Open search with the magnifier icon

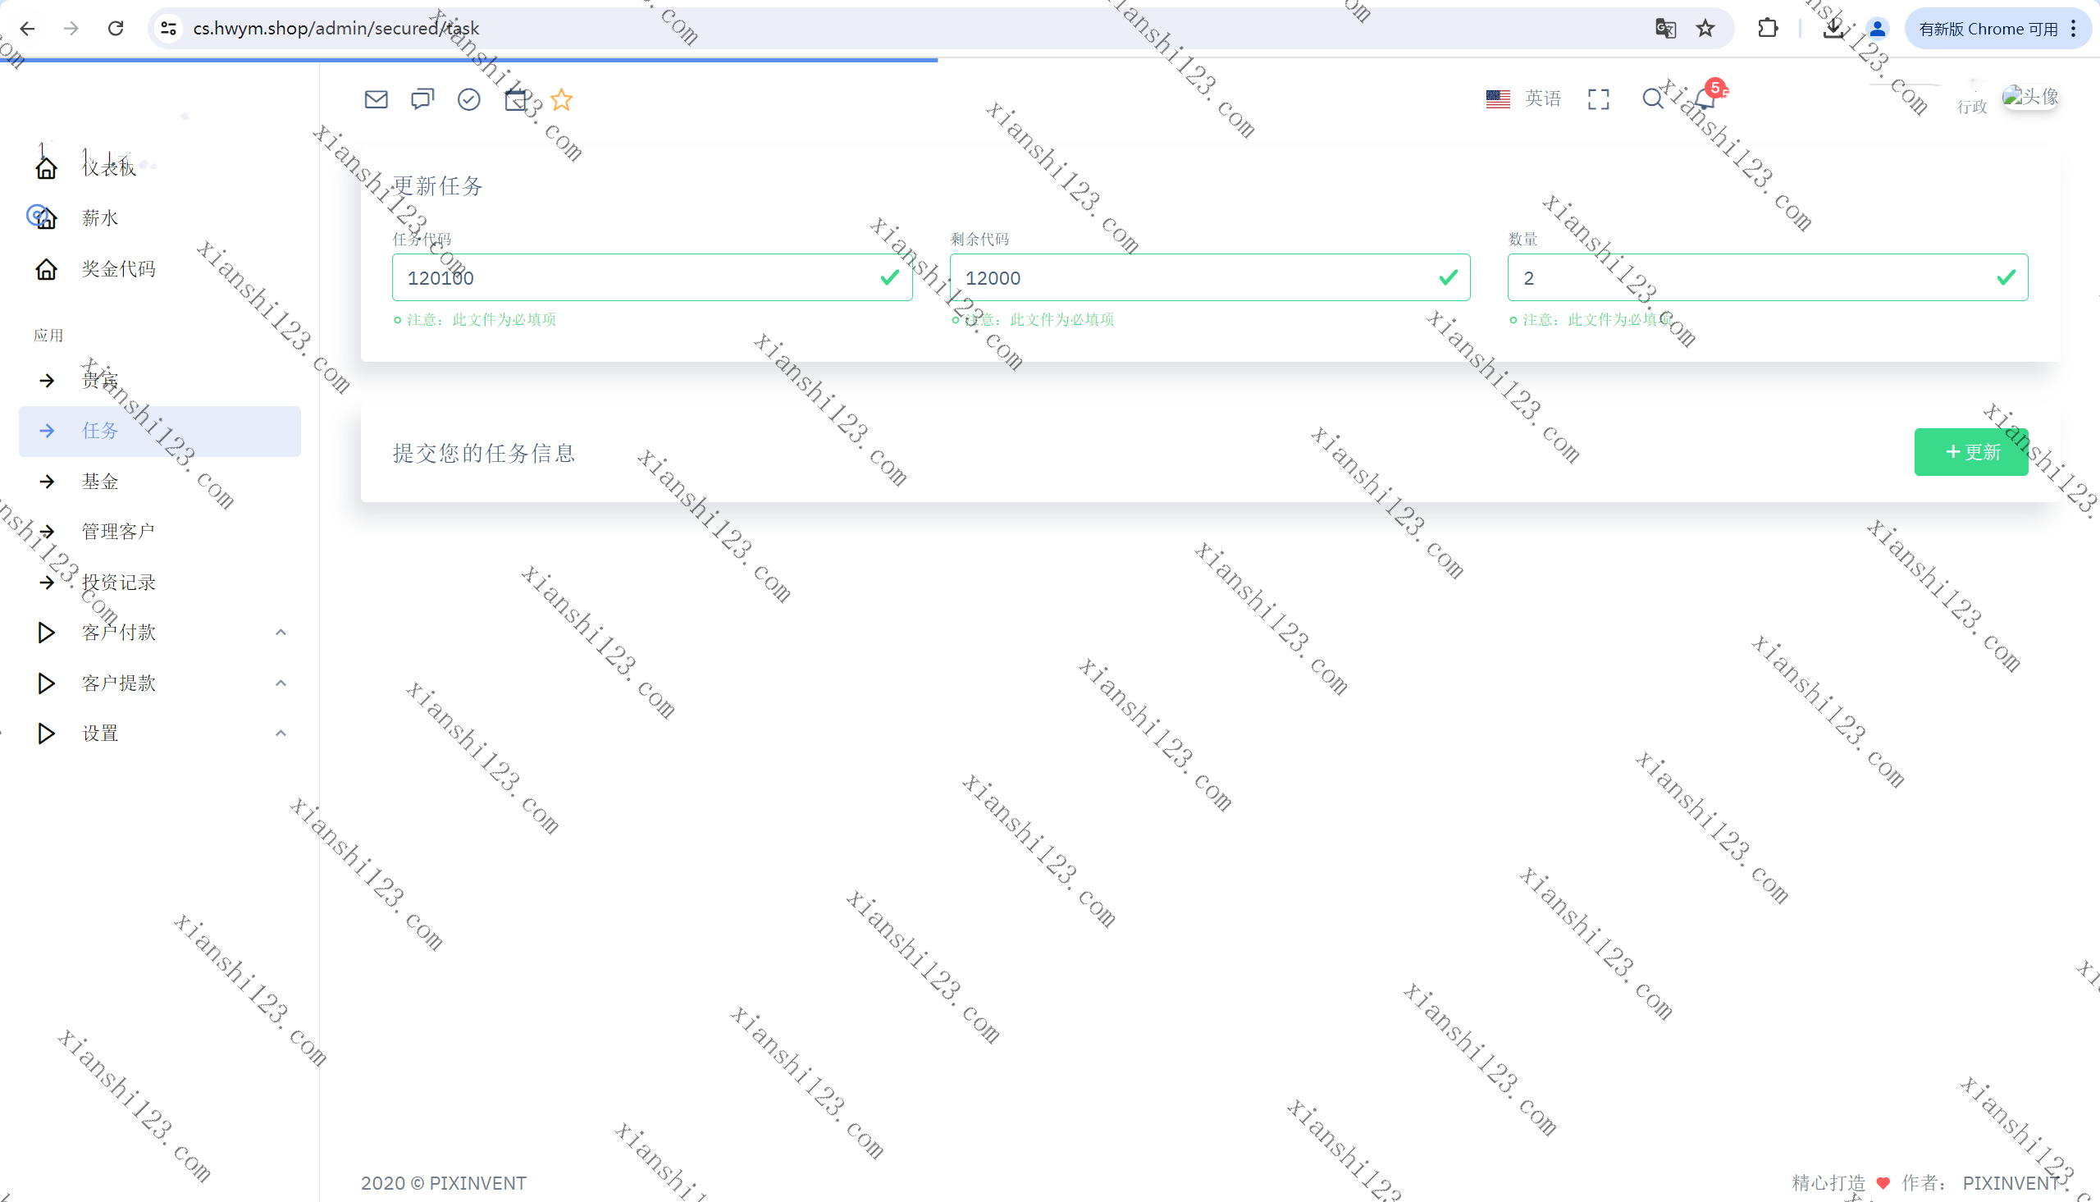(1653, 99)
